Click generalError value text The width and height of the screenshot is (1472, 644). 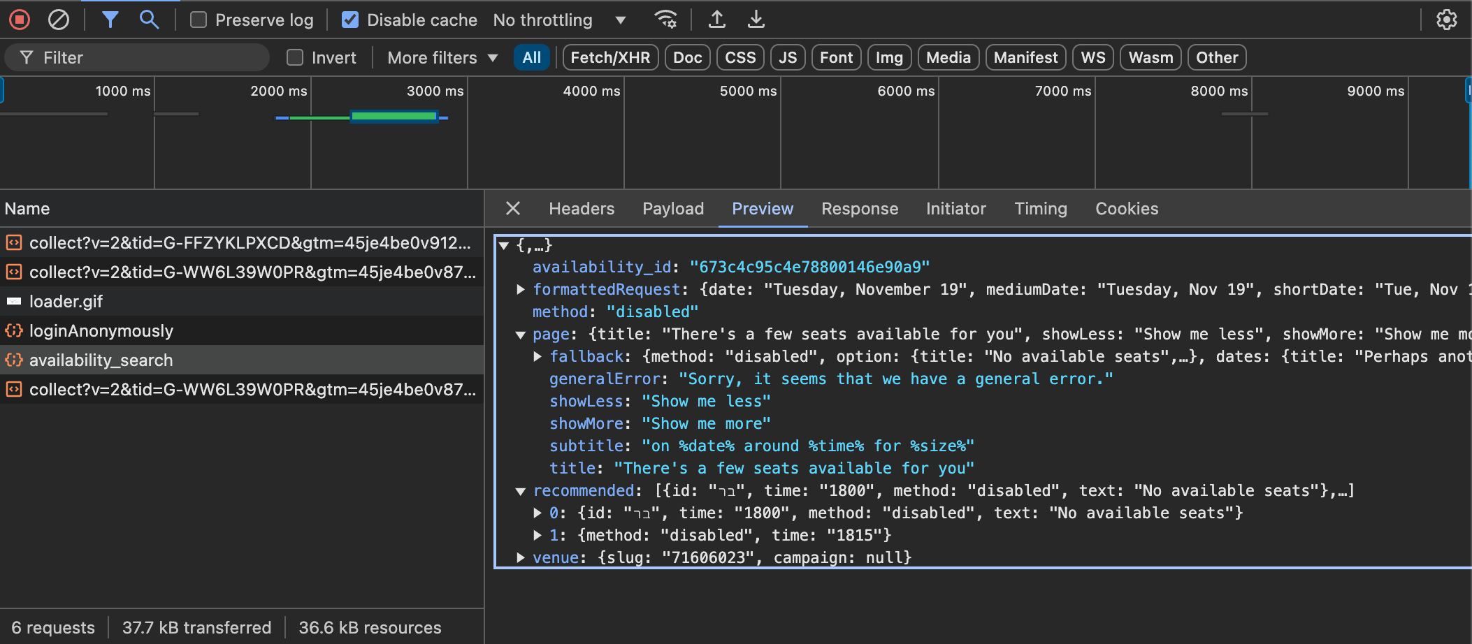[896, 379]
